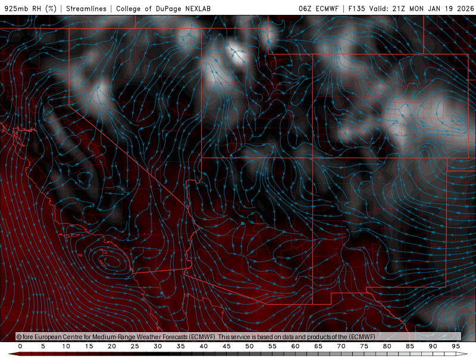The height and width of the screenshot is (357, 476).
Task: Click the 25 label on the RH scale
Action: (x=135, y=346)
